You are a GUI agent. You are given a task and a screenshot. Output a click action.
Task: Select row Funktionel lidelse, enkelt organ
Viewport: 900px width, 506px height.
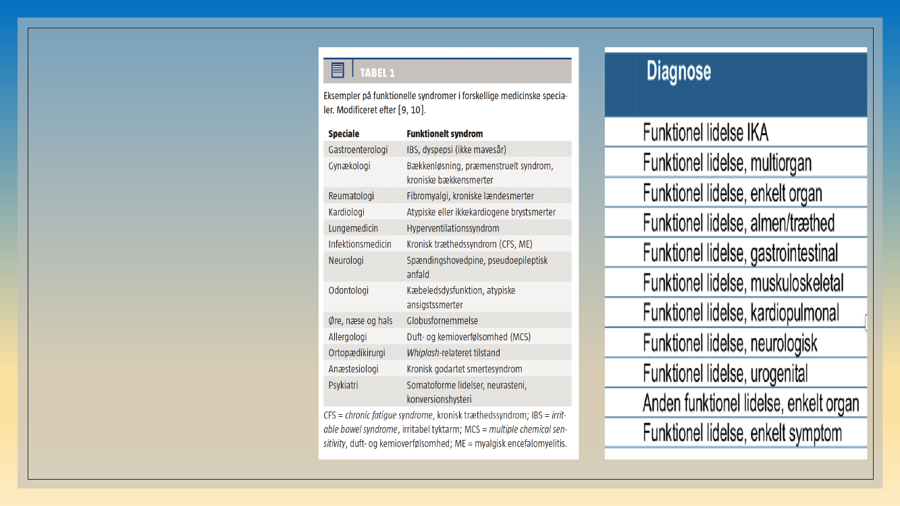[736, 193]
